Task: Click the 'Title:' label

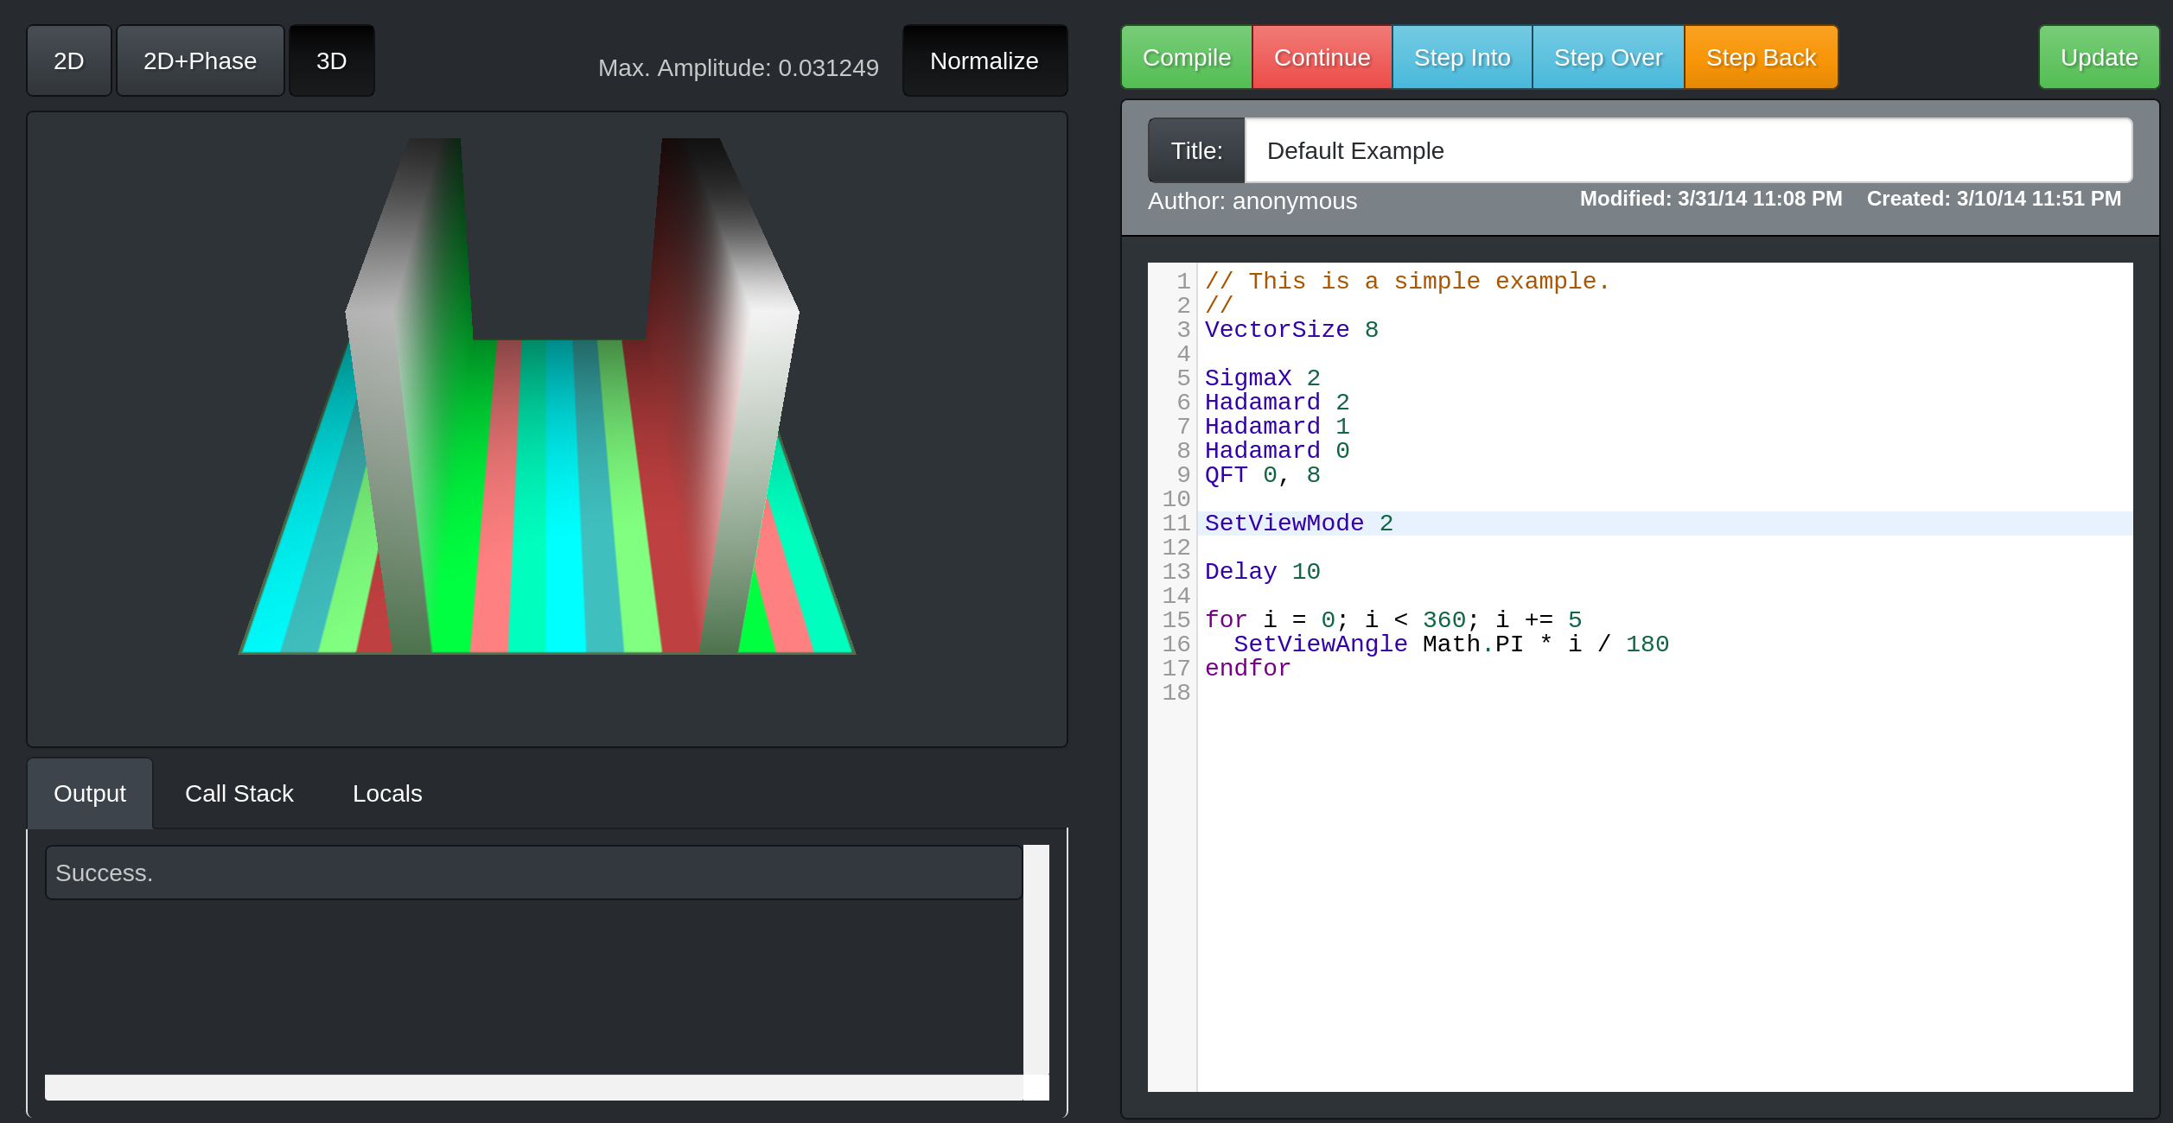Action: 1196,150
